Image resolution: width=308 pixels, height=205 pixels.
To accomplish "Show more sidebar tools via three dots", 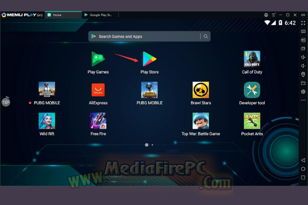I will [303, 100].
